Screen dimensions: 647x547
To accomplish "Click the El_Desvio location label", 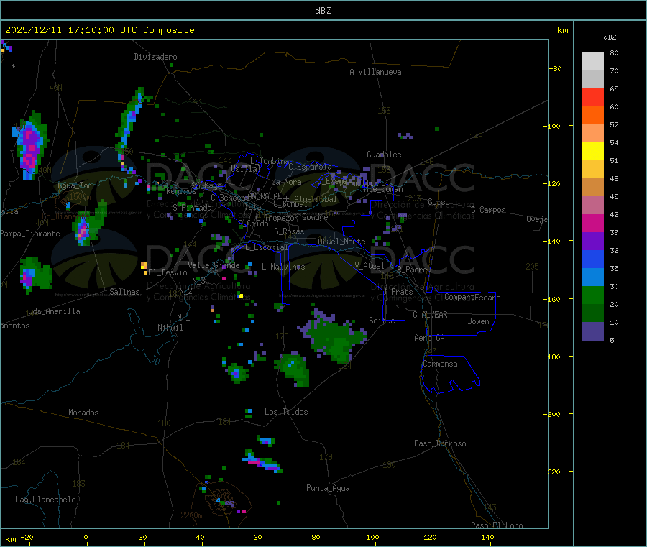I will [x=168, y=272].
